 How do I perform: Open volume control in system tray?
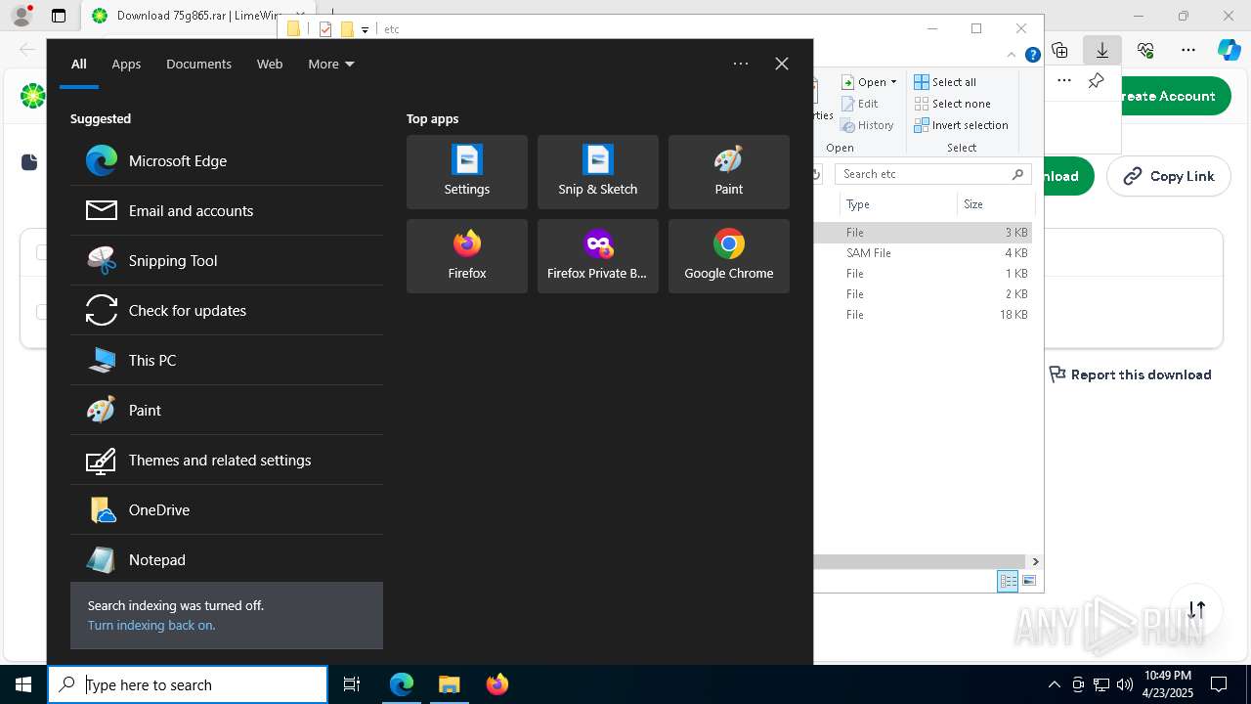point(1125,684)
